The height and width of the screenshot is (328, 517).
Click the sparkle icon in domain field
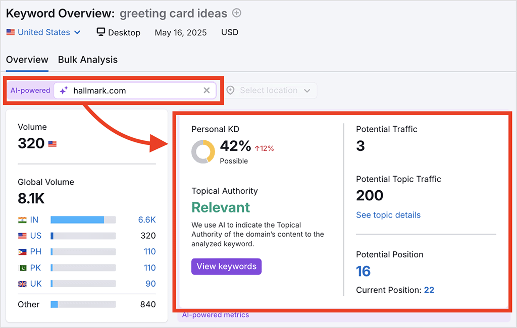[64, 90]
